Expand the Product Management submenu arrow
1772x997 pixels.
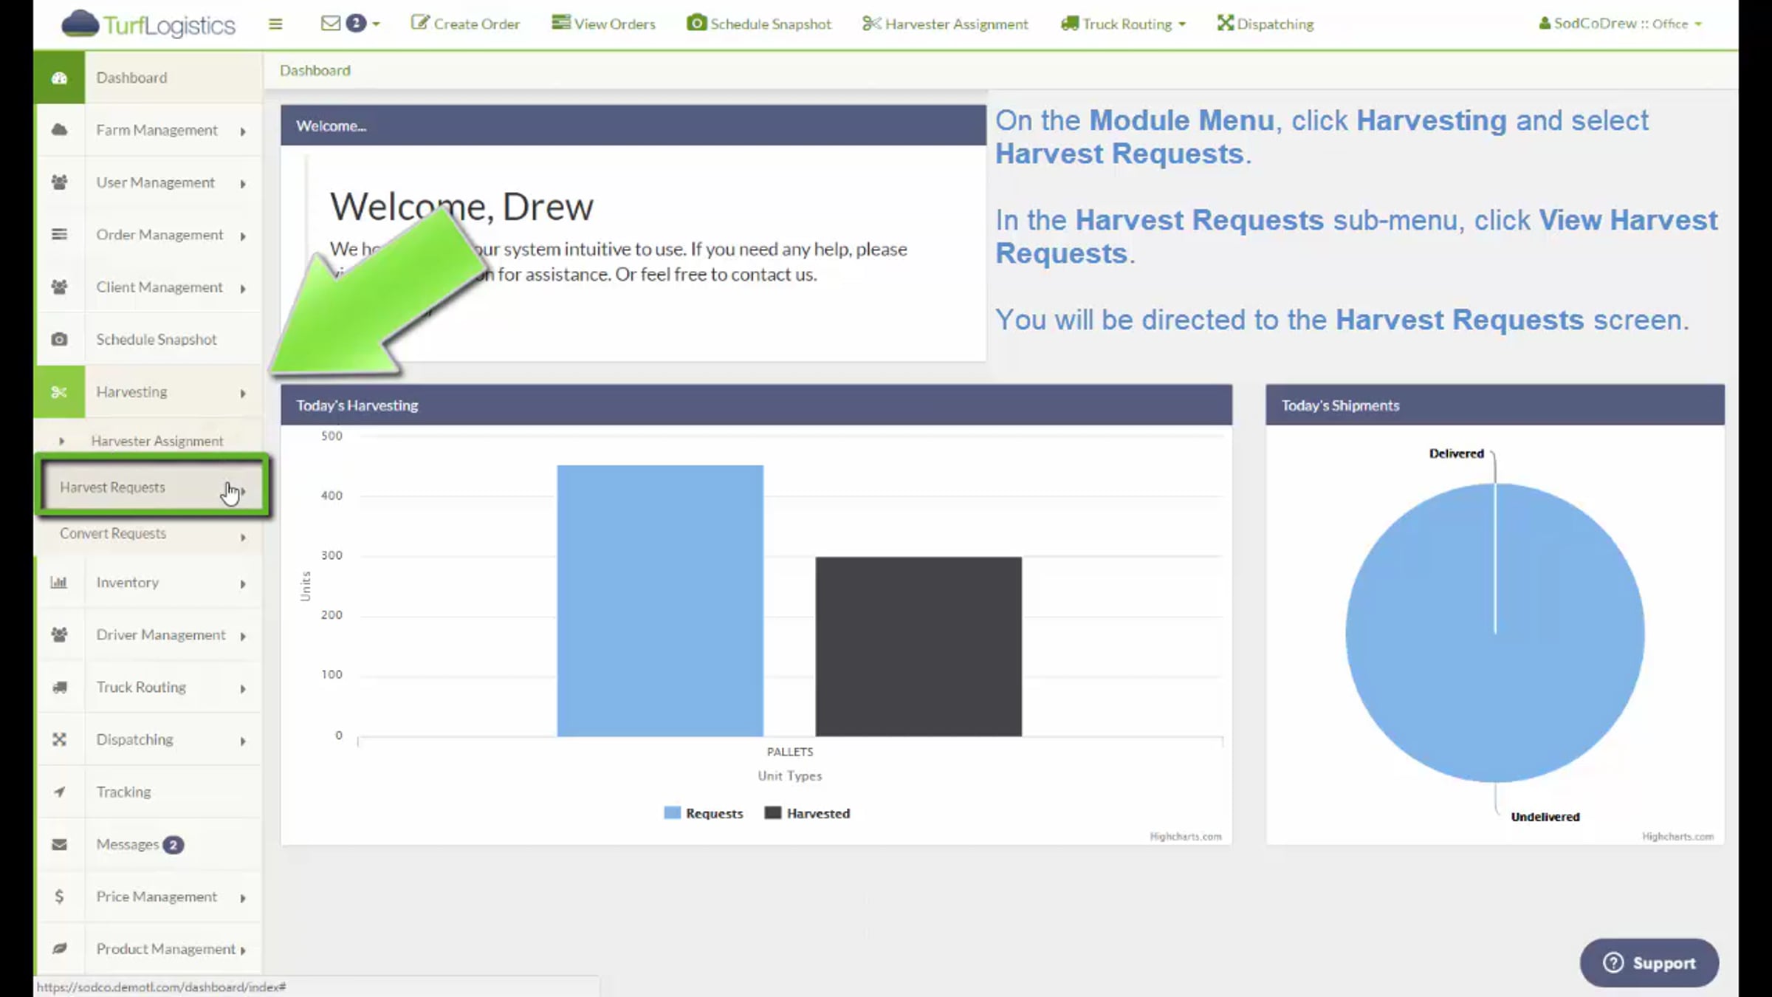pyautogui.click(x=243, y=950)
